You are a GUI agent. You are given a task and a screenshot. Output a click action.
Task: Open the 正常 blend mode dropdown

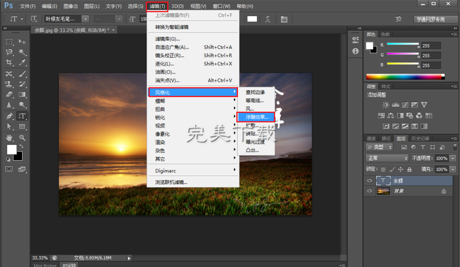coord(386,158)
